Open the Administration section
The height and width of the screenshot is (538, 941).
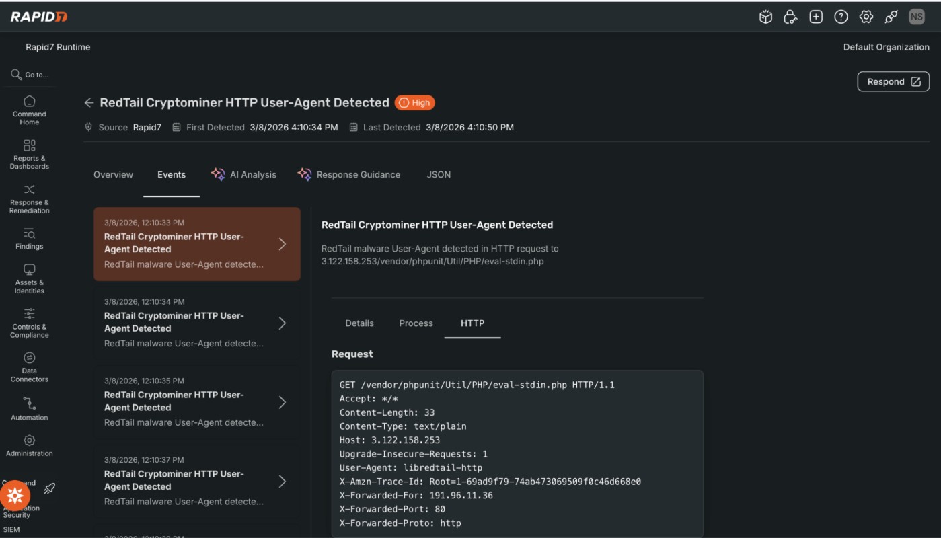(x=29, y=445)
